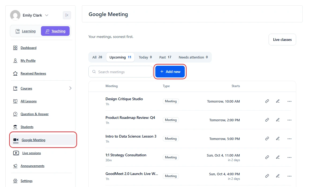Switch to Teaching mode
The width and height of the screenshot is (309, 187).
(x=55, y=31)
